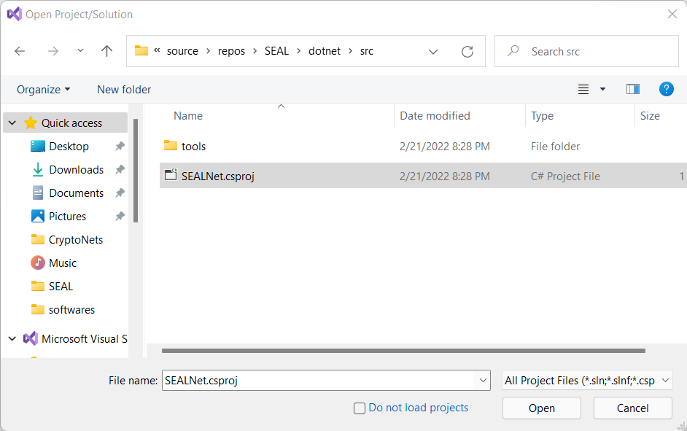687x431 pixels.
Task: Click New folder in toolbar
Action: point(124,90)
